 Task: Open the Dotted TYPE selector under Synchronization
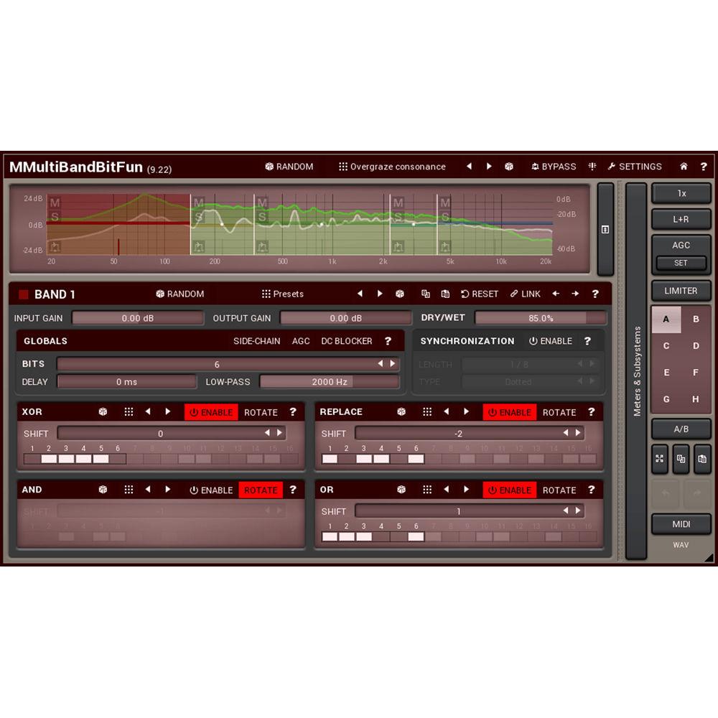coord(518,382)
